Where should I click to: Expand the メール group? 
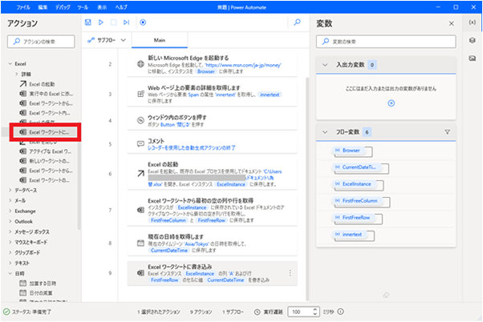(x=10, y=200)
